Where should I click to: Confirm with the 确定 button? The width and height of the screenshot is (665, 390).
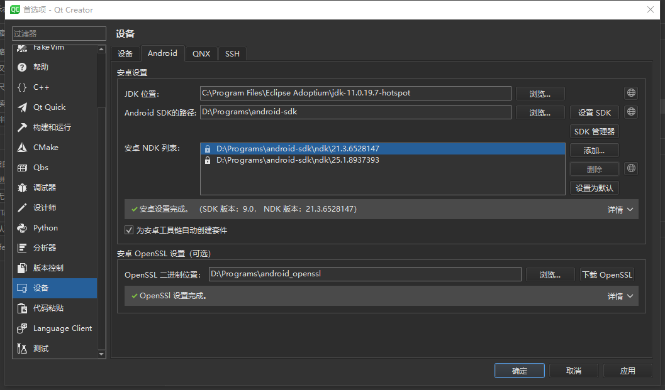coord(520,371)
